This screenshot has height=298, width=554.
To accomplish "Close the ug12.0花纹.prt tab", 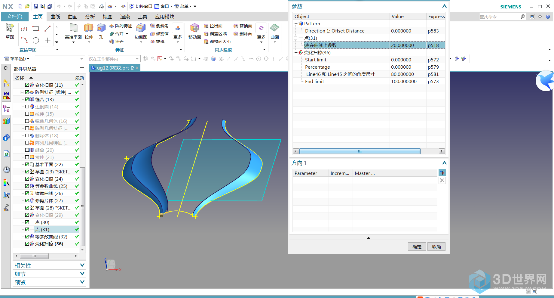I will click(x=137, y=68).
